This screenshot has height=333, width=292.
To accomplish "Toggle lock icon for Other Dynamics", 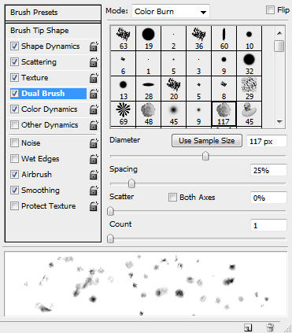I will coord(94,125).
